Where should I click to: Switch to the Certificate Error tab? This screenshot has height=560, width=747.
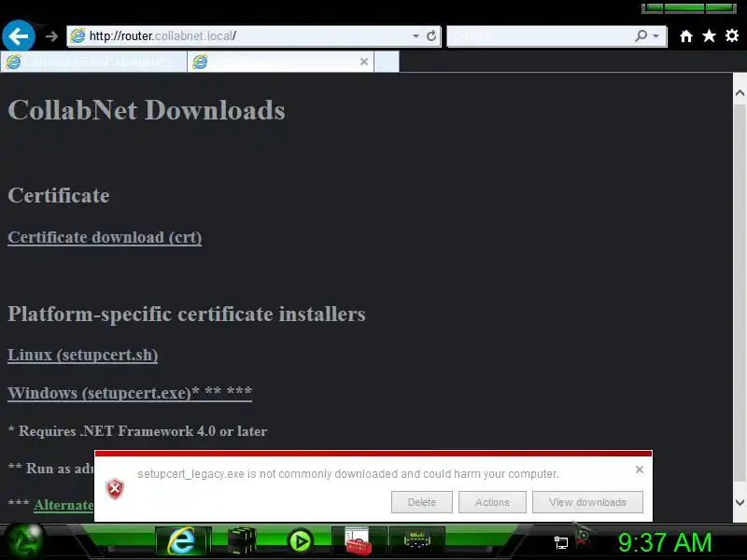click(x=94, y=62)
